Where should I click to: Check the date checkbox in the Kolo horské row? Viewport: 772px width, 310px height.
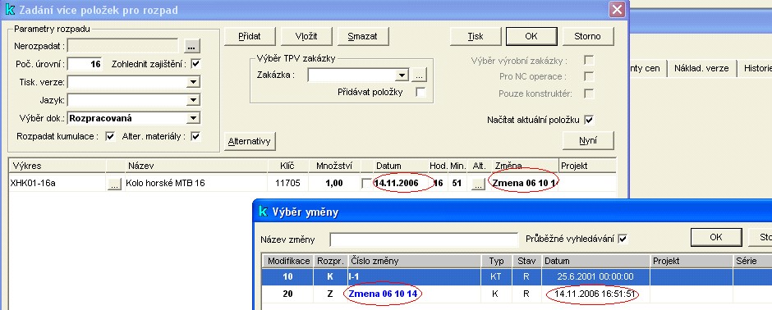[x=365, y=183]
